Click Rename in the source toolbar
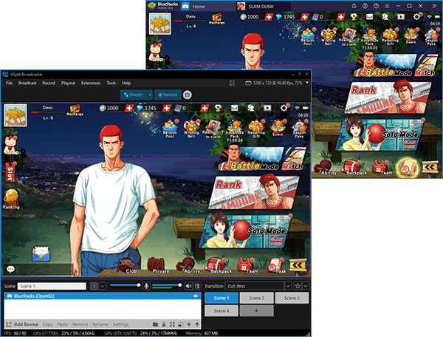Screen dimensions: 443x337 coord(100,324)
